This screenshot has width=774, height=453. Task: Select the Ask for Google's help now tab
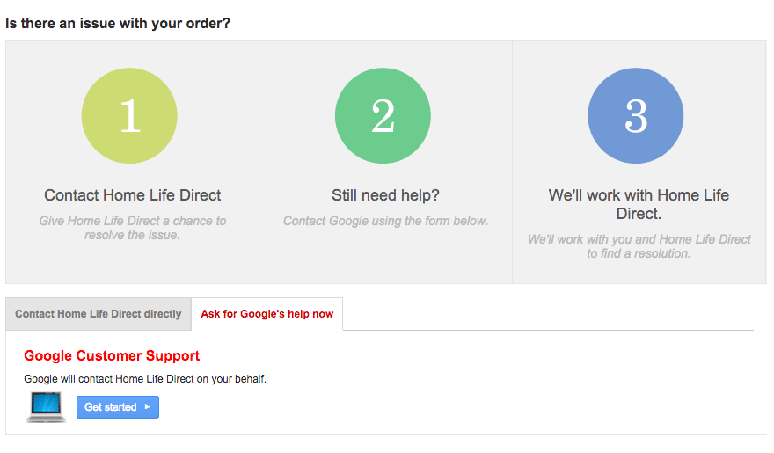pyautogui.click(x=267, y=314)
